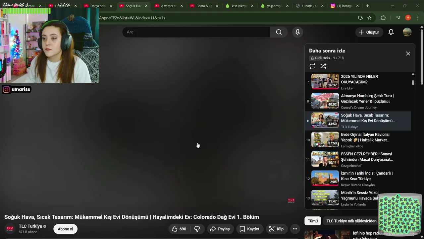Close the Instagram tab
424x239 pixels.
[357, 6]
